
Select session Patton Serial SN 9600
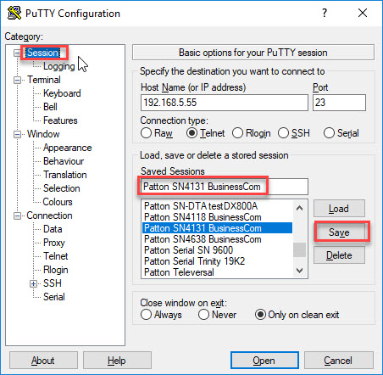217,250
